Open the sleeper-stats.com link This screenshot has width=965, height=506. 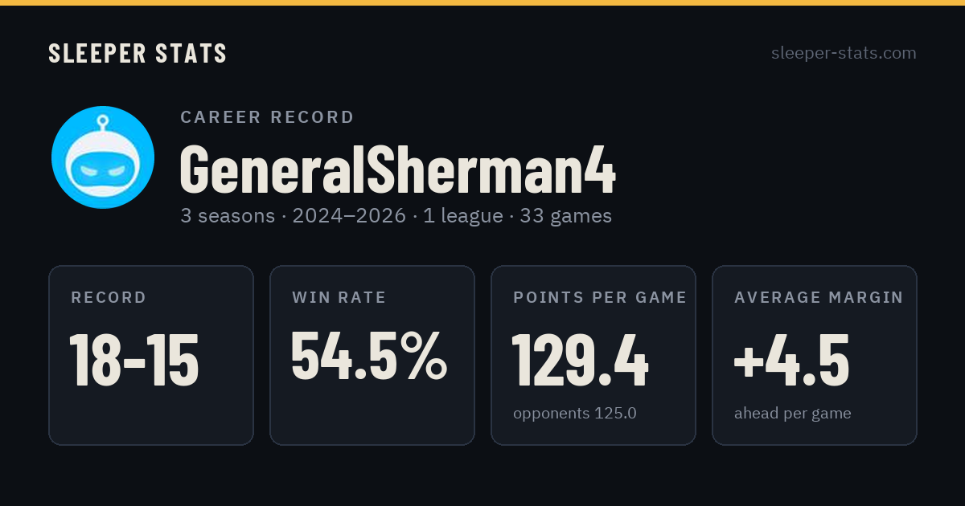(844, 53)
